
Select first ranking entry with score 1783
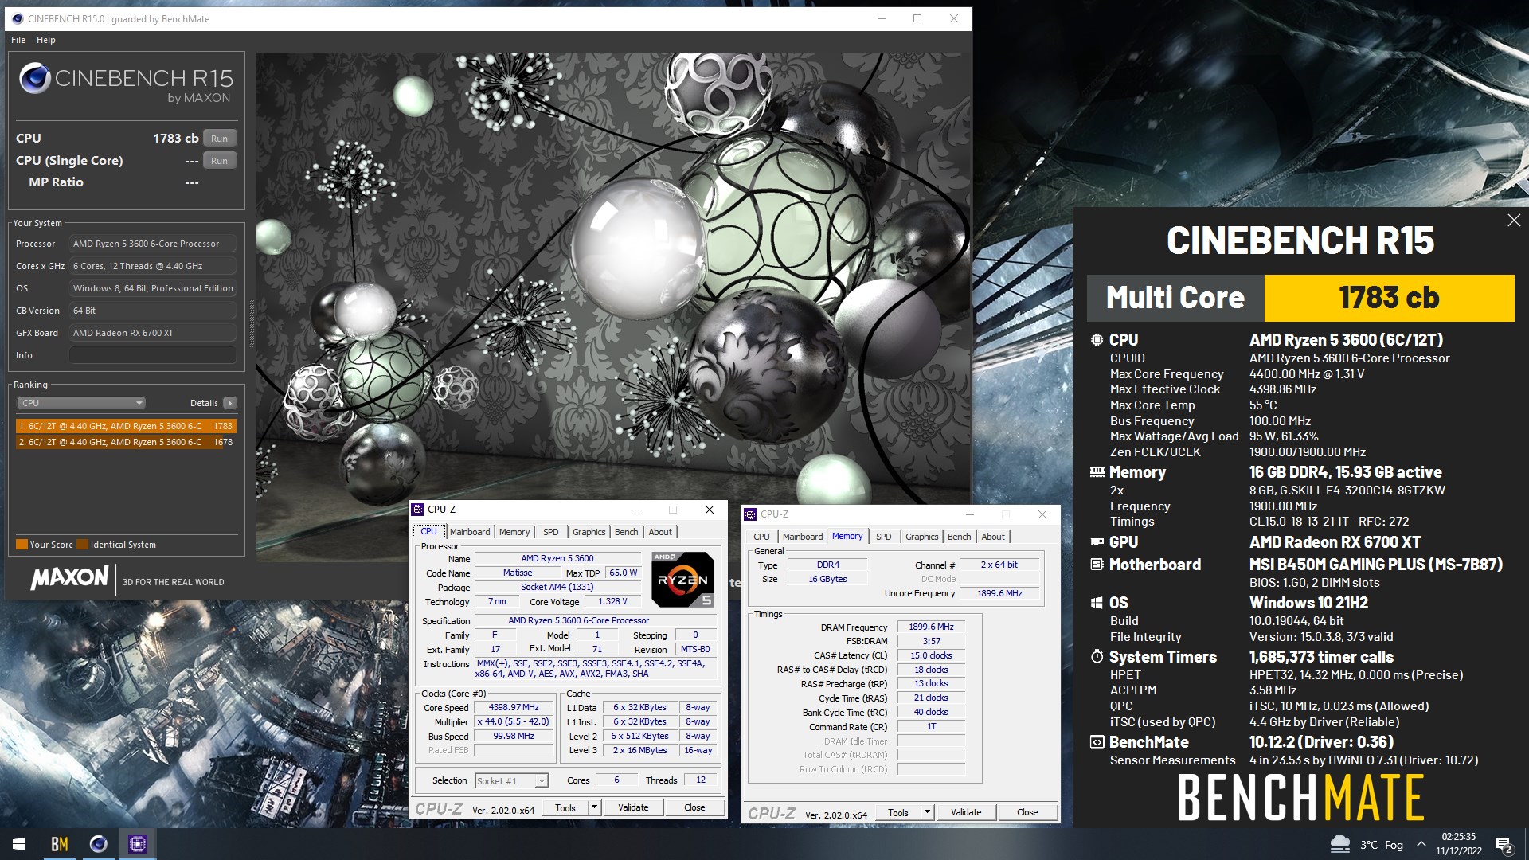[126, 426]
